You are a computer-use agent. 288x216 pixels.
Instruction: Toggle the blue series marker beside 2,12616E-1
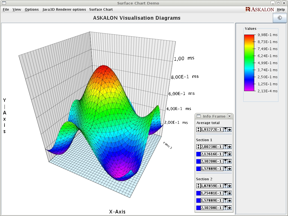pos(199,154)
